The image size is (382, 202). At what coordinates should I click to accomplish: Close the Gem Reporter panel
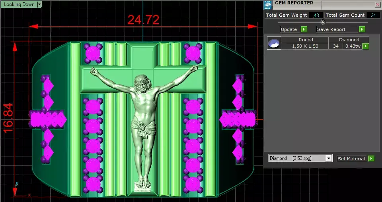pyautogui.click(x=377, y=5)
